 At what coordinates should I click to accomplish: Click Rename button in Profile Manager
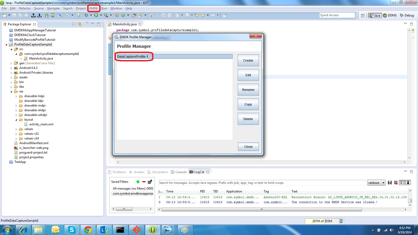pos(248,90)
